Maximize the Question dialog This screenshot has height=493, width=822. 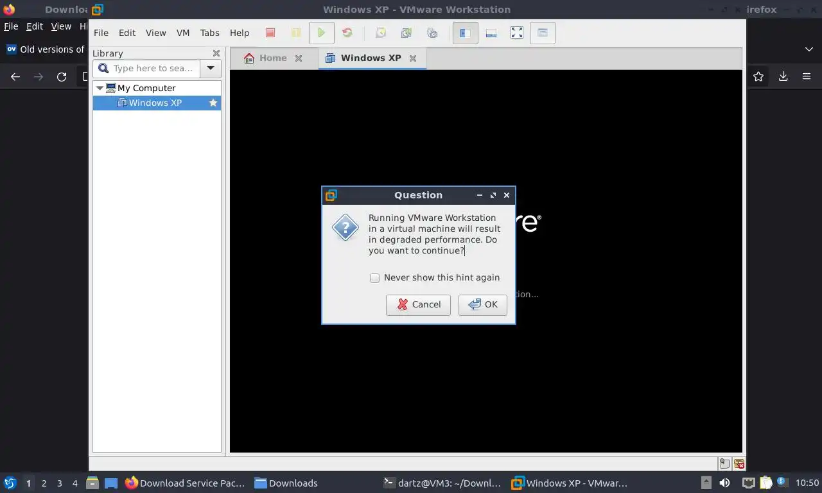point(493,195)
